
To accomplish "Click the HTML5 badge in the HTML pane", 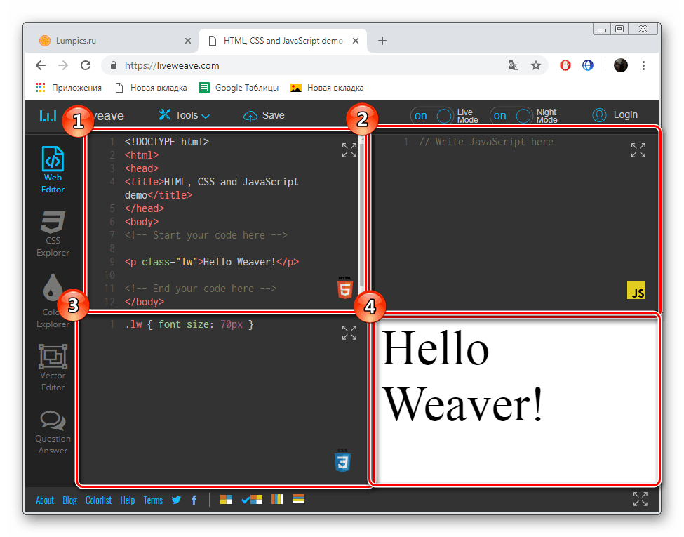I will click(344, 287).
